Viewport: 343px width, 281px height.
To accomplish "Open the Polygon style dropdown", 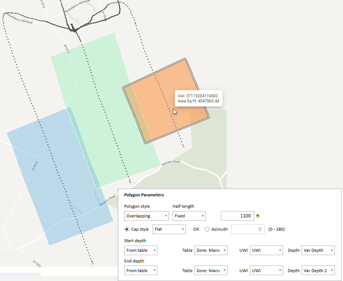I will (x=147, y=216).
